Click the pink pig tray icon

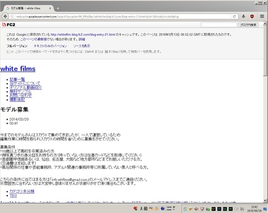(202, 209)
